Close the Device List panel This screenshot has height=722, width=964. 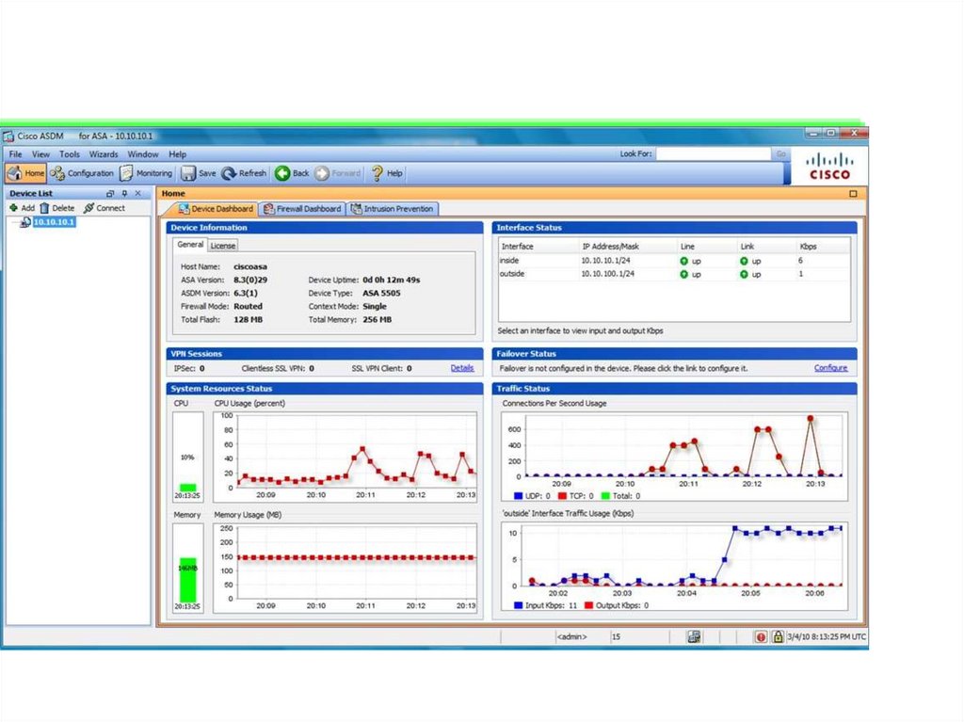138,193
